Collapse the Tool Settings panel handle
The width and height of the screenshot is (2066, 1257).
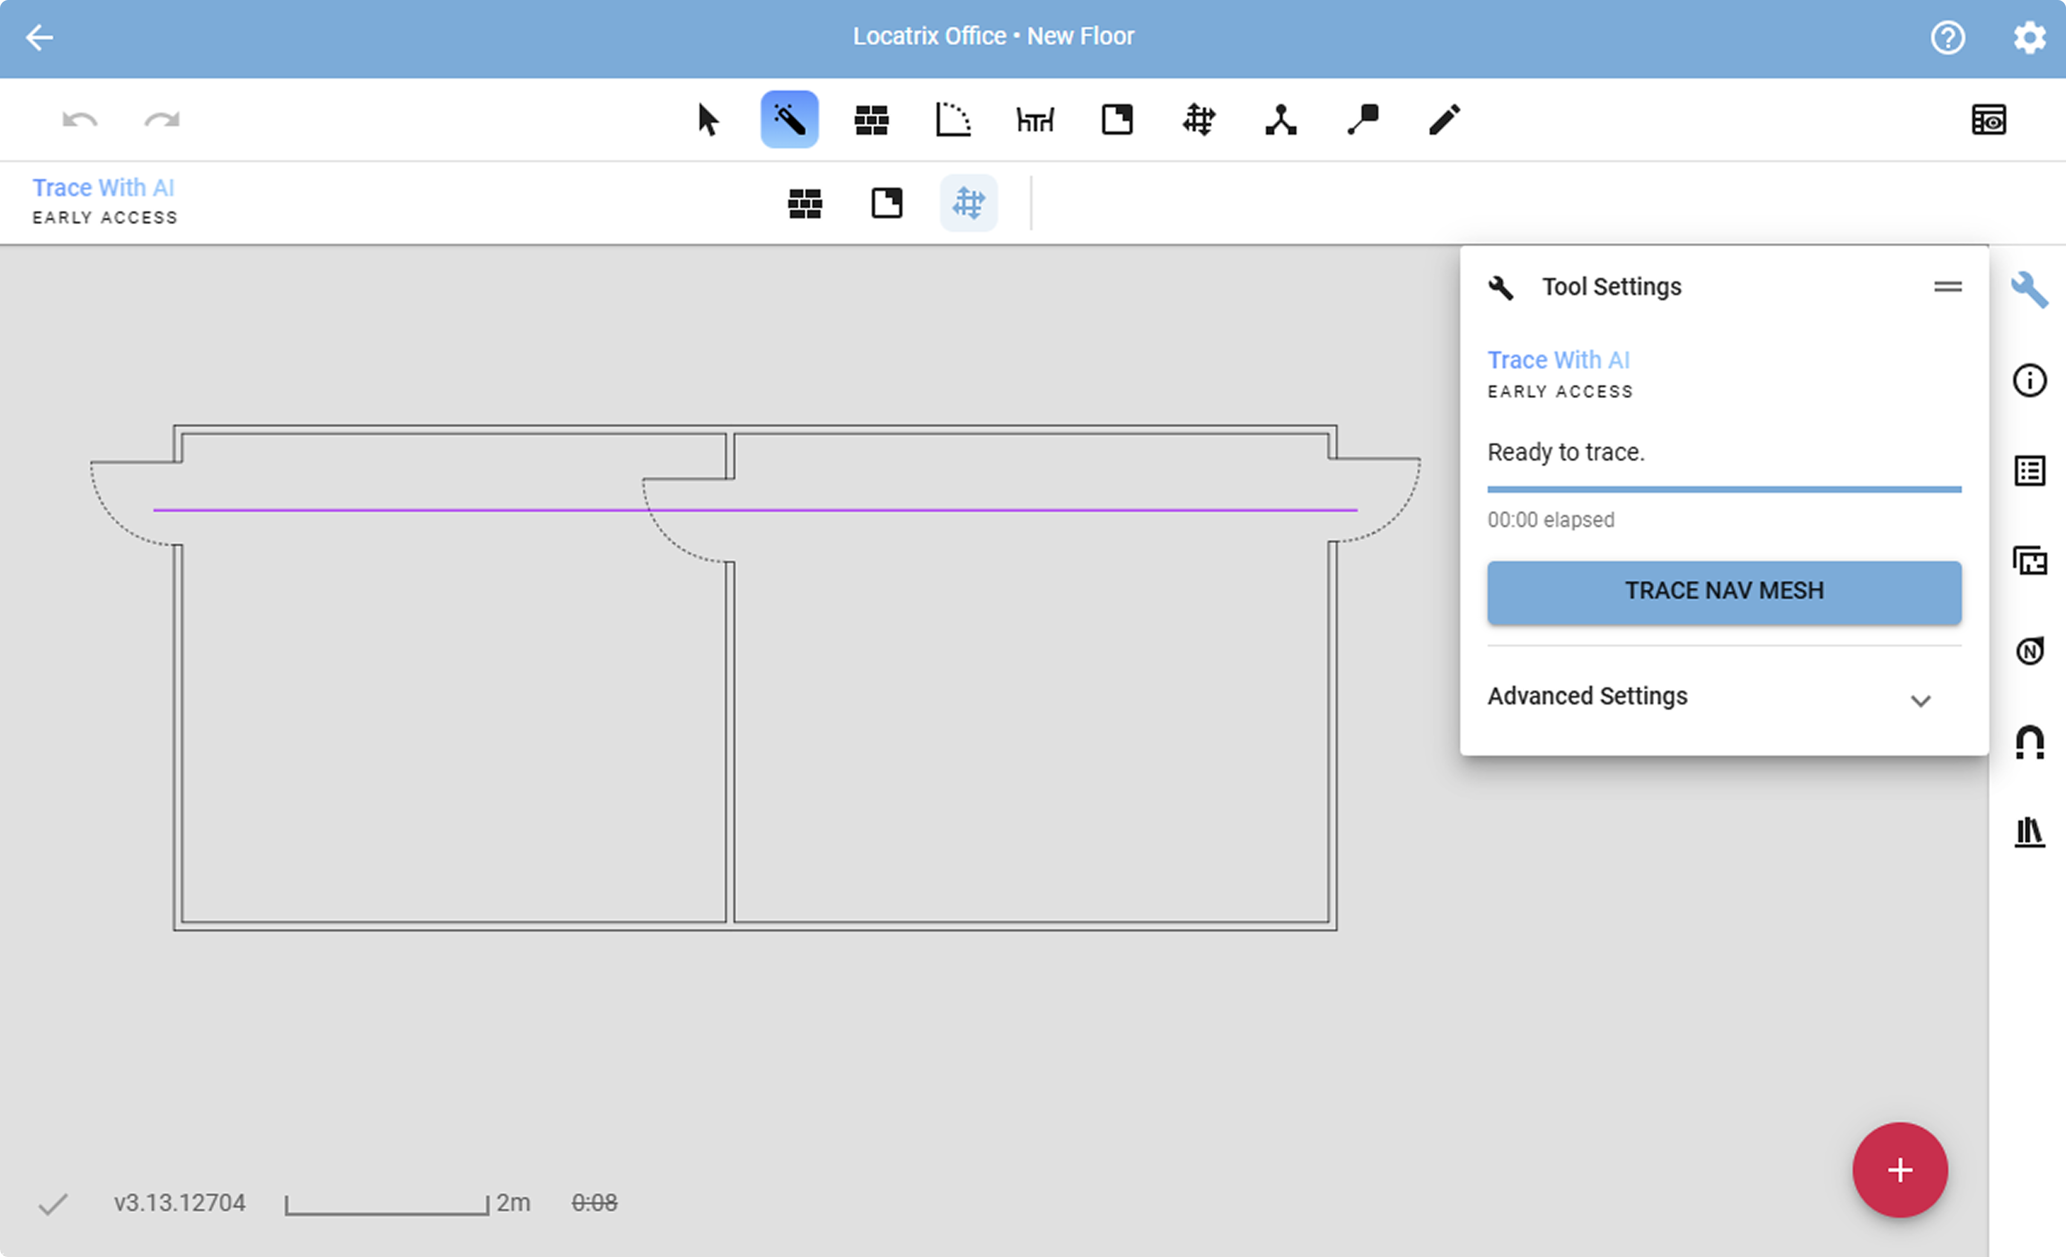(x=1947, y=287)
